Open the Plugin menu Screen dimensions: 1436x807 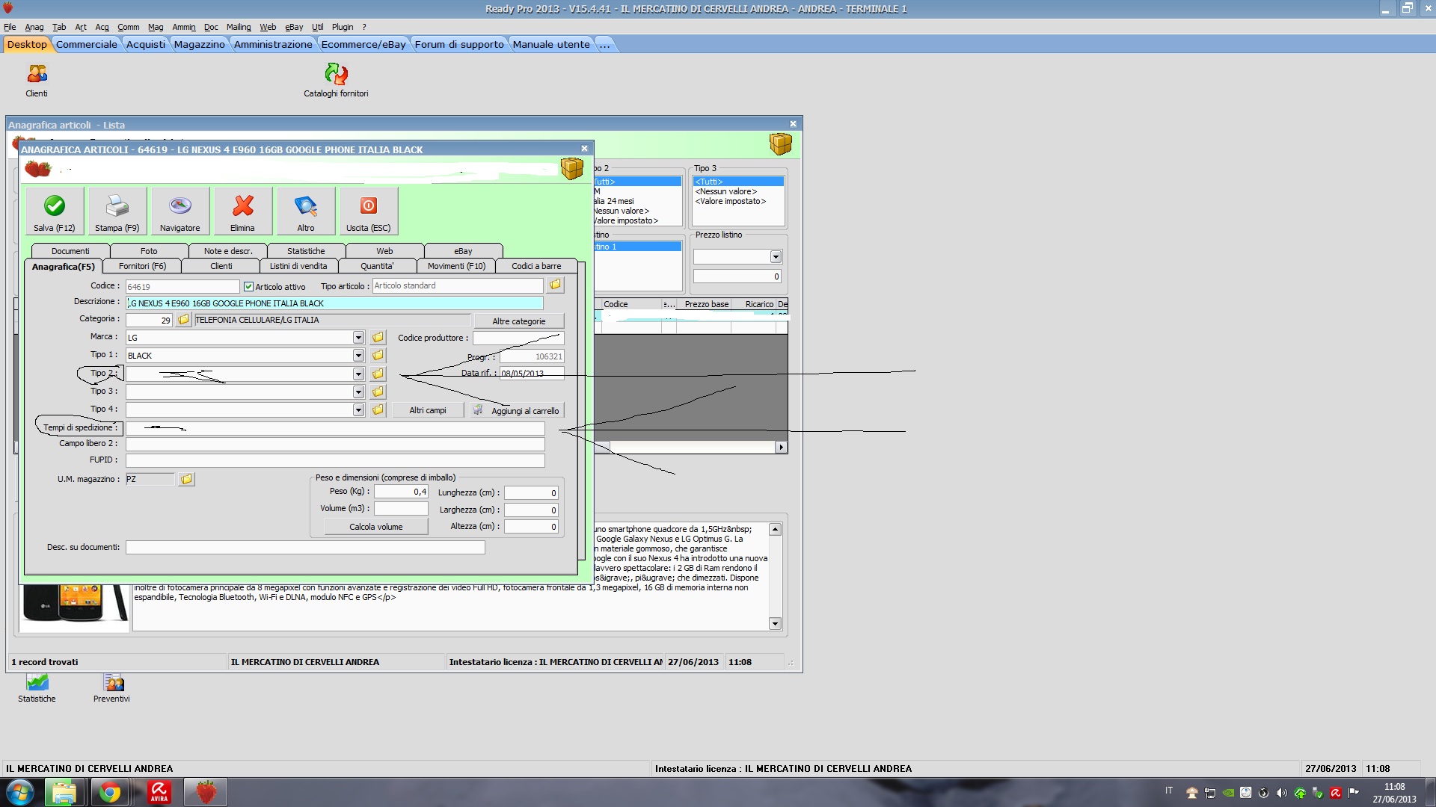click(x=343, y=27)
